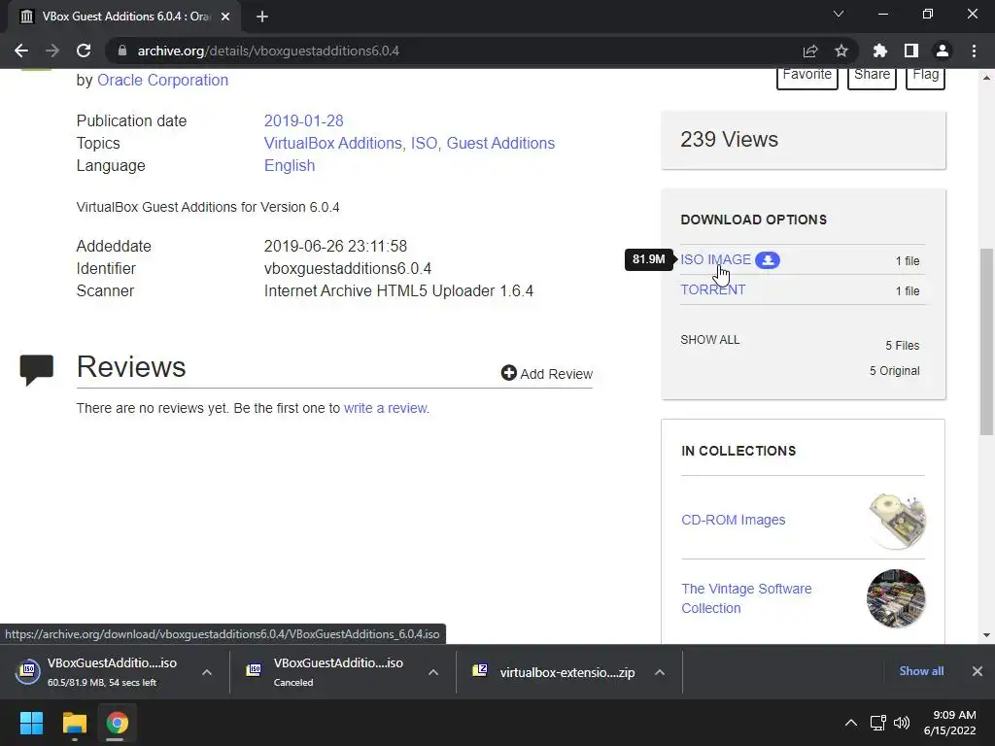
Task: Open Chrome three-dot menu
Action: pos(974,51)
